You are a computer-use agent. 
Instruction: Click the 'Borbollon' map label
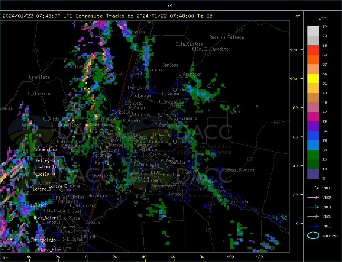pyautogui.click(x=123, y=112)
